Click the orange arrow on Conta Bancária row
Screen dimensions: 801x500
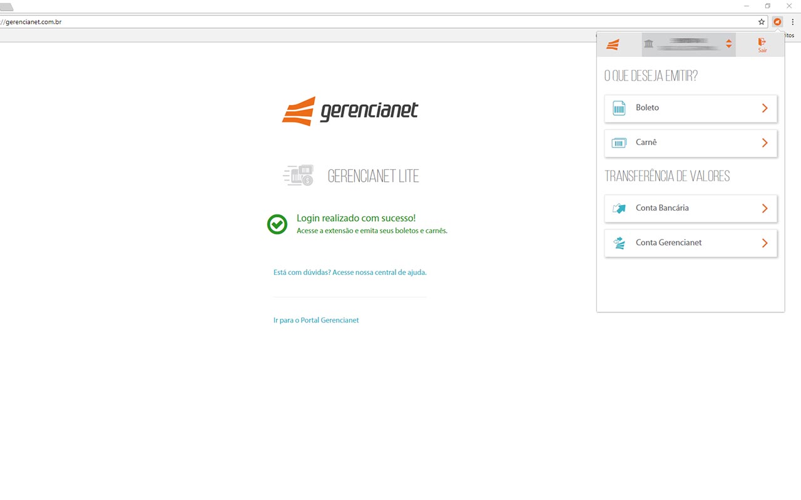pos(765,208)
